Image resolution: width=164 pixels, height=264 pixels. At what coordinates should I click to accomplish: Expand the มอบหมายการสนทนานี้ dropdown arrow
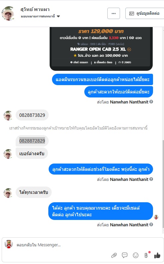[58, 16]
